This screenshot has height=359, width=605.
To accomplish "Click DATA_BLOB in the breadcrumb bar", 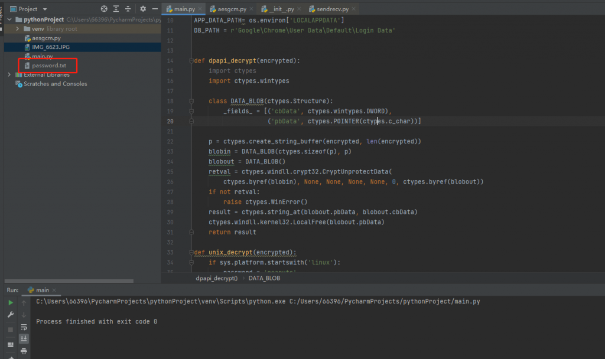I will point(264,278).
